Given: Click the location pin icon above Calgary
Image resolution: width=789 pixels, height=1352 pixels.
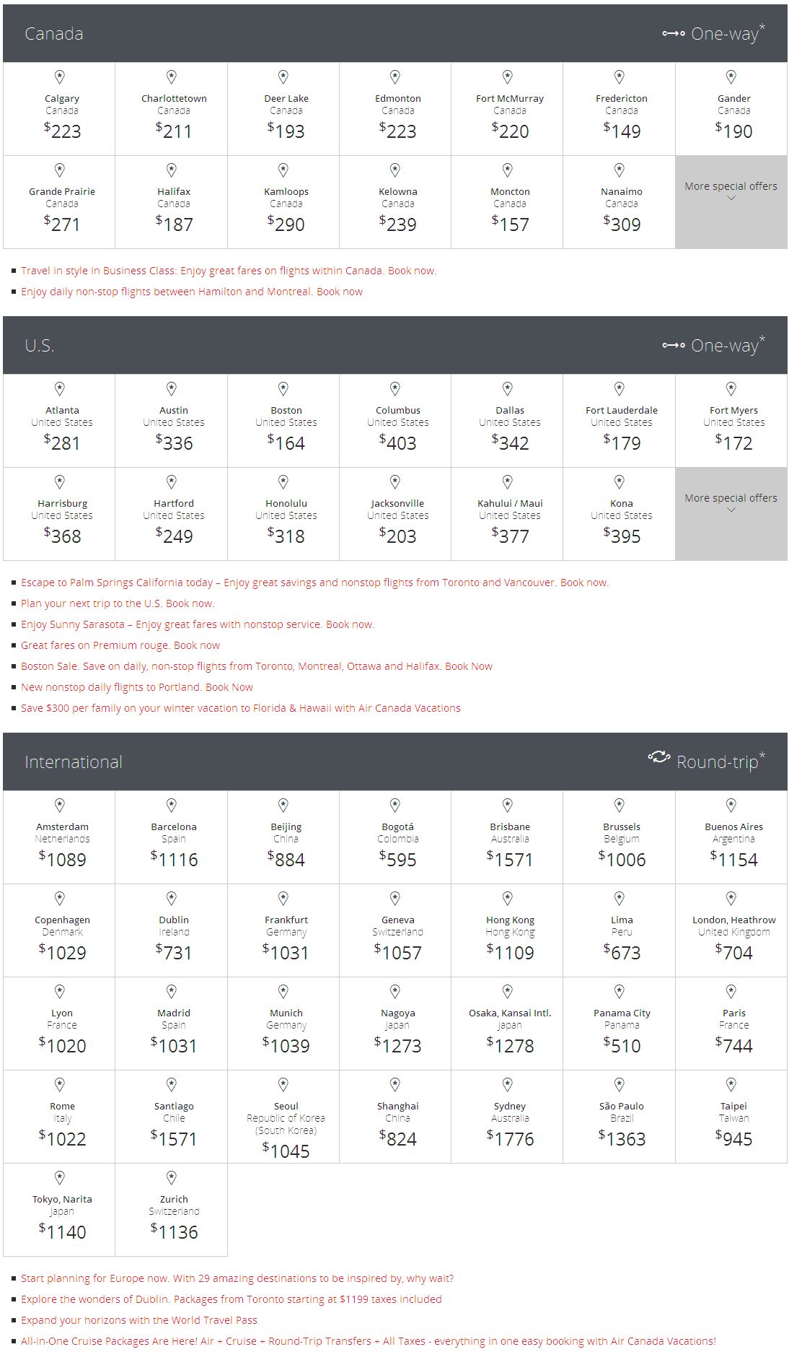Looking at the screenshot, I should [60, 77].
